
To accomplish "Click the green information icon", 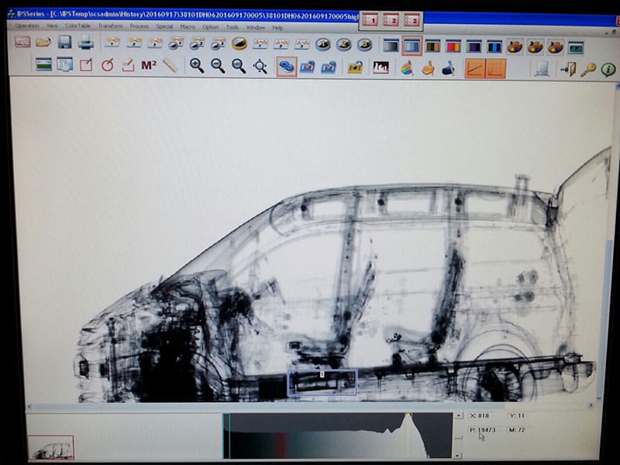I will coord(608,69).
